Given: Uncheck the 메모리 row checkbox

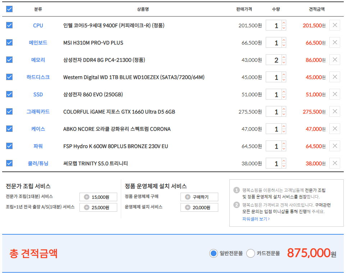Looking at the screenshot, I should click(x=9, y=60).
